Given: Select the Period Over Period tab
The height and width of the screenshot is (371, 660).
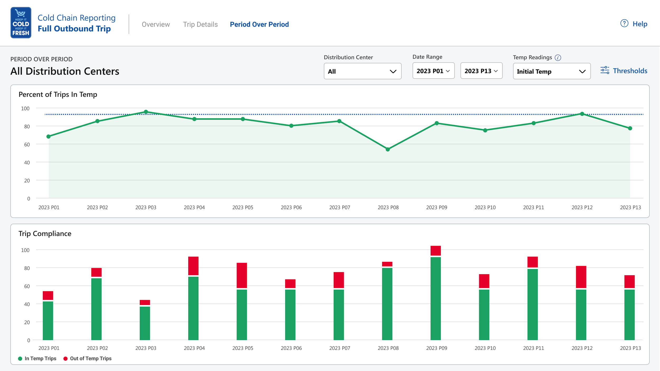Looking at the screenshot, I should coord(259,24).
